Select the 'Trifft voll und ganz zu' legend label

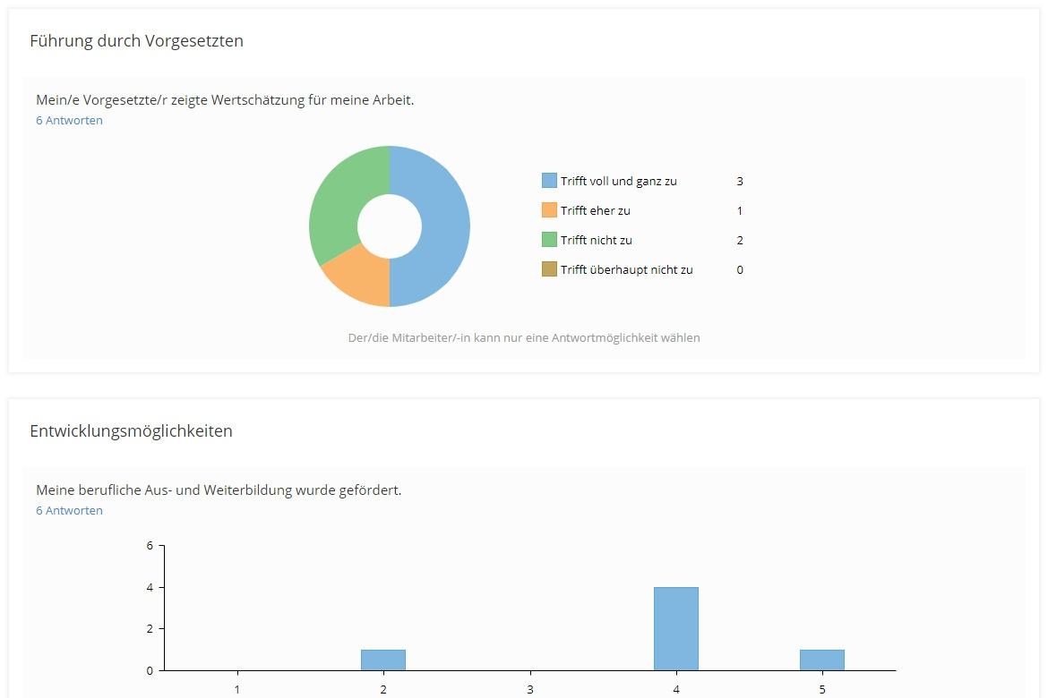click(x=618, y=181)
